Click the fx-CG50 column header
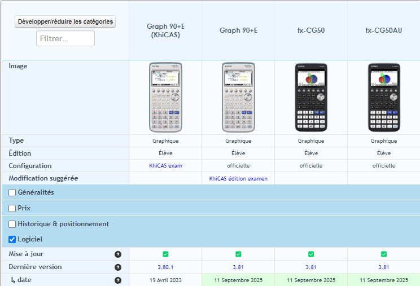The height and width of the screenshot is (286, 420). (311, 30)
